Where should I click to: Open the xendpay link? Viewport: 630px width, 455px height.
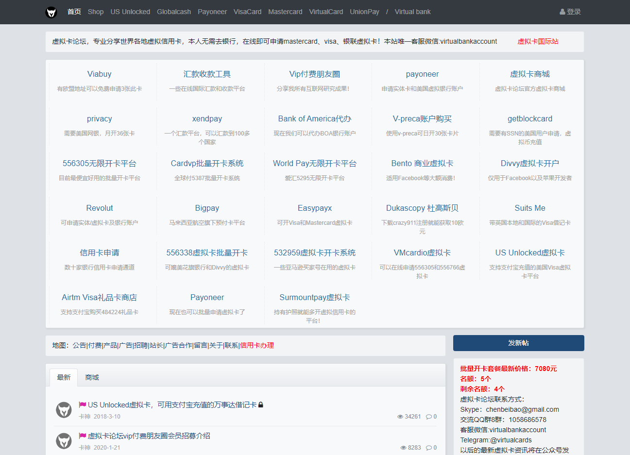[x=207, y=118]
